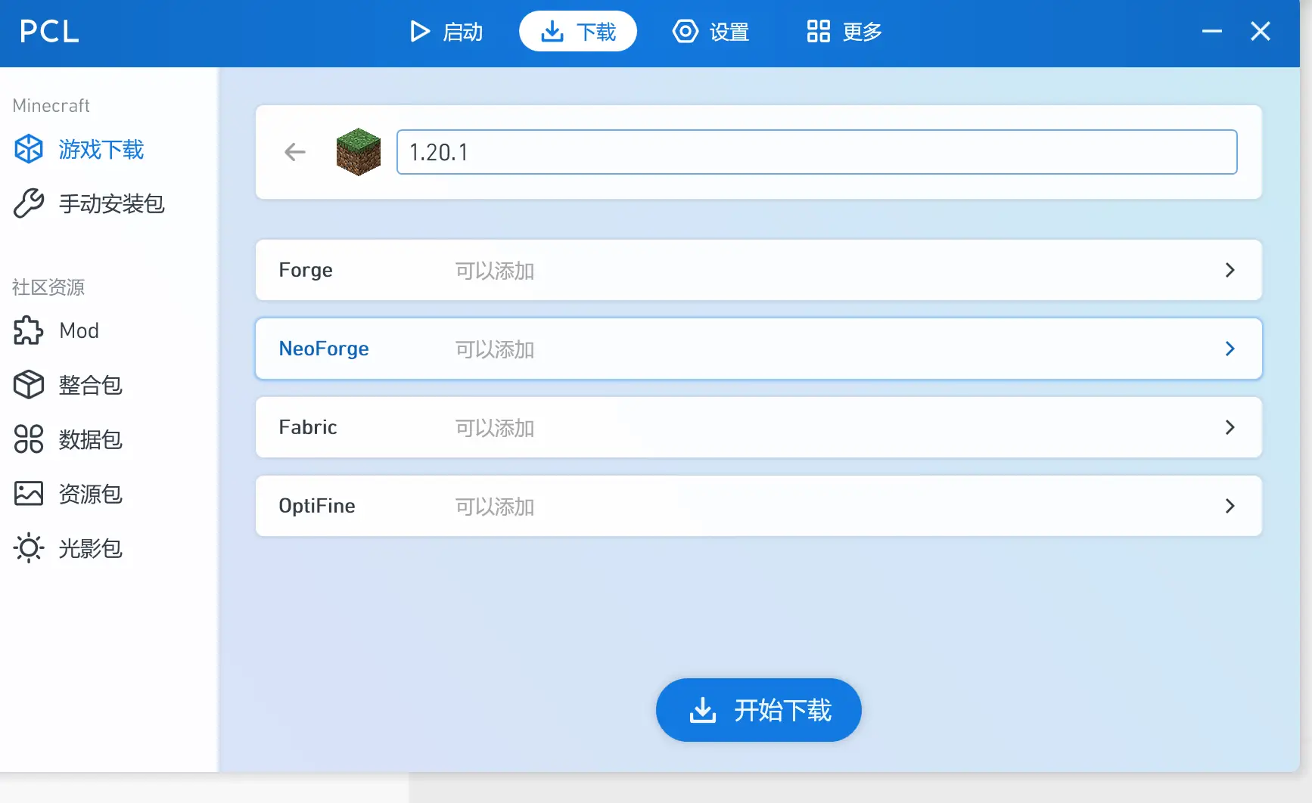Click the puzzle piece icon beside Mod
Screen dimensions: 1312x803
(x=29, y=330)
